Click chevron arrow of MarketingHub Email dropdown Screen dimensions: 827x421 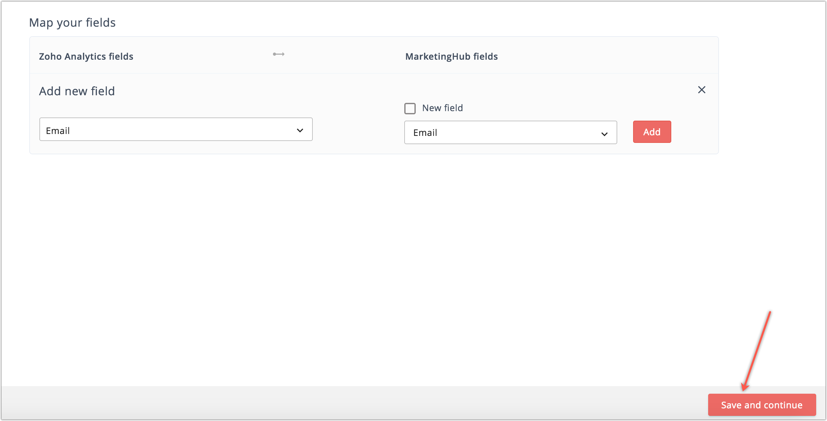pos(604,134)
